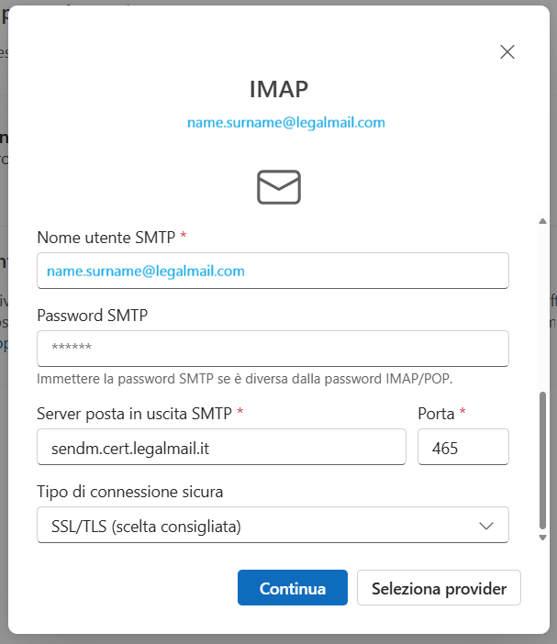
Task: Click the chevron in the connection type box
Action: (485, 526)
